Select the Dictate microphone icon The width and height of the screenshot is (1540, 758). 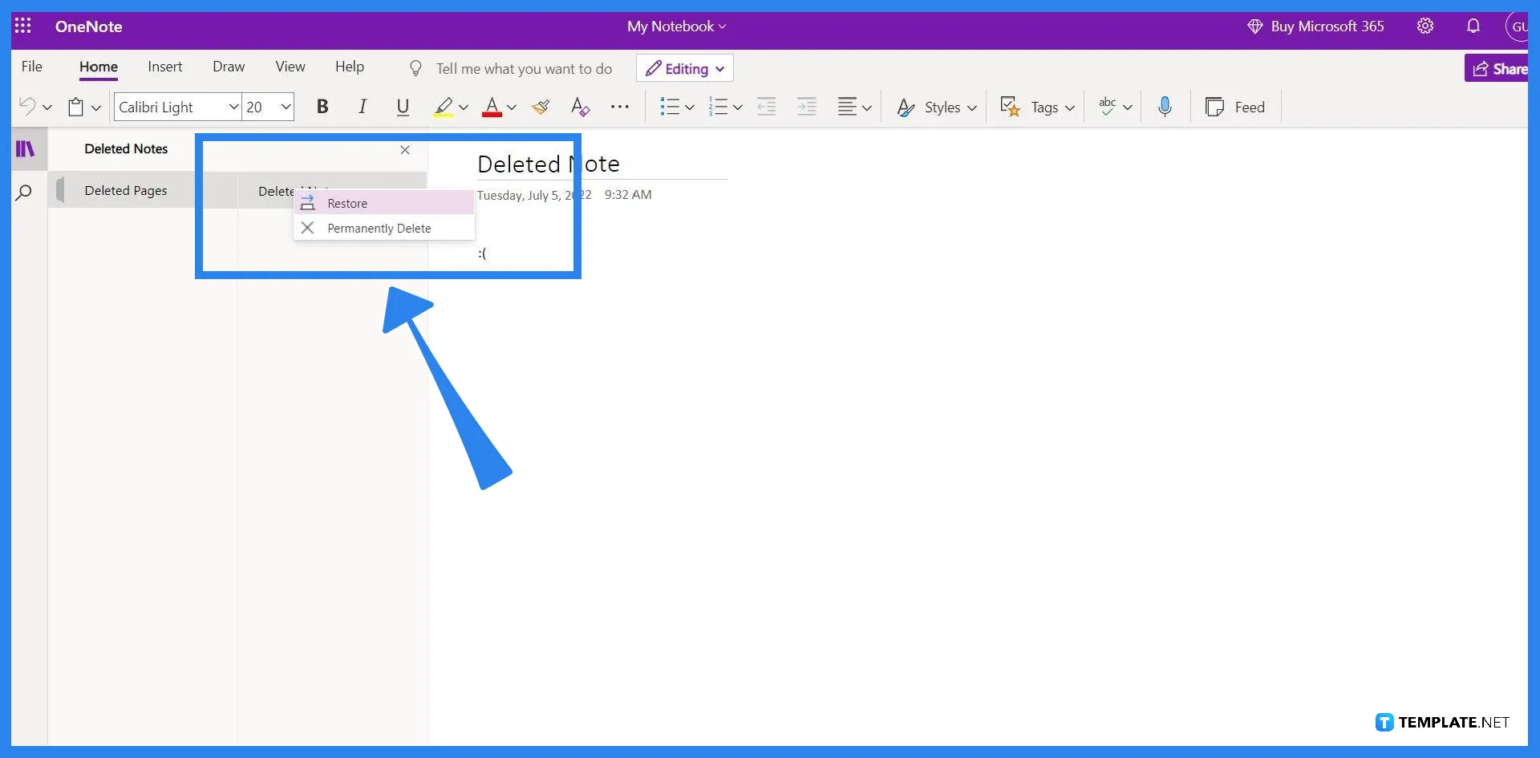point(1165,106)
